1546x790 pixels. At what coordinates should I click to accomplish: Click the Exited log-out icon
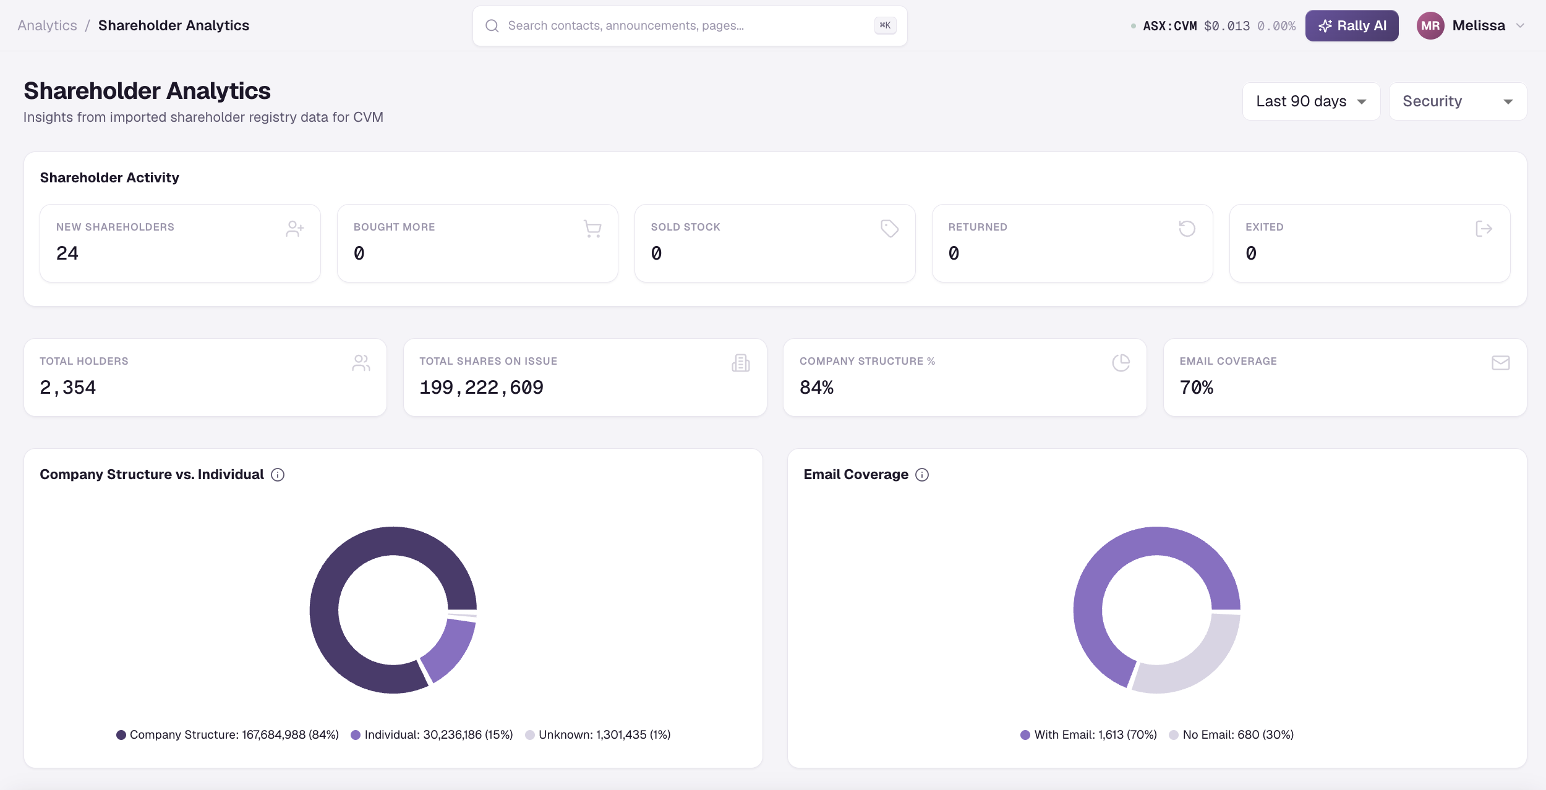coord(1484,229)
